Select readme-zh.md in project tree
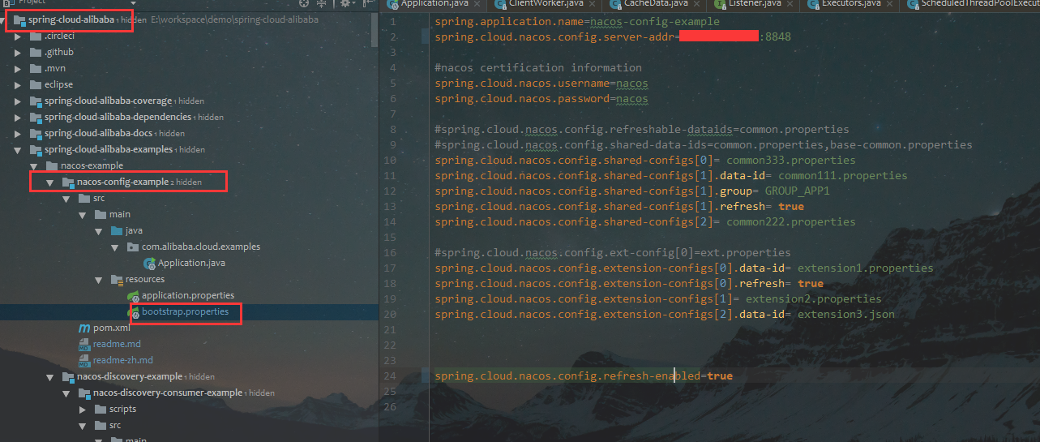 (123, 360)
